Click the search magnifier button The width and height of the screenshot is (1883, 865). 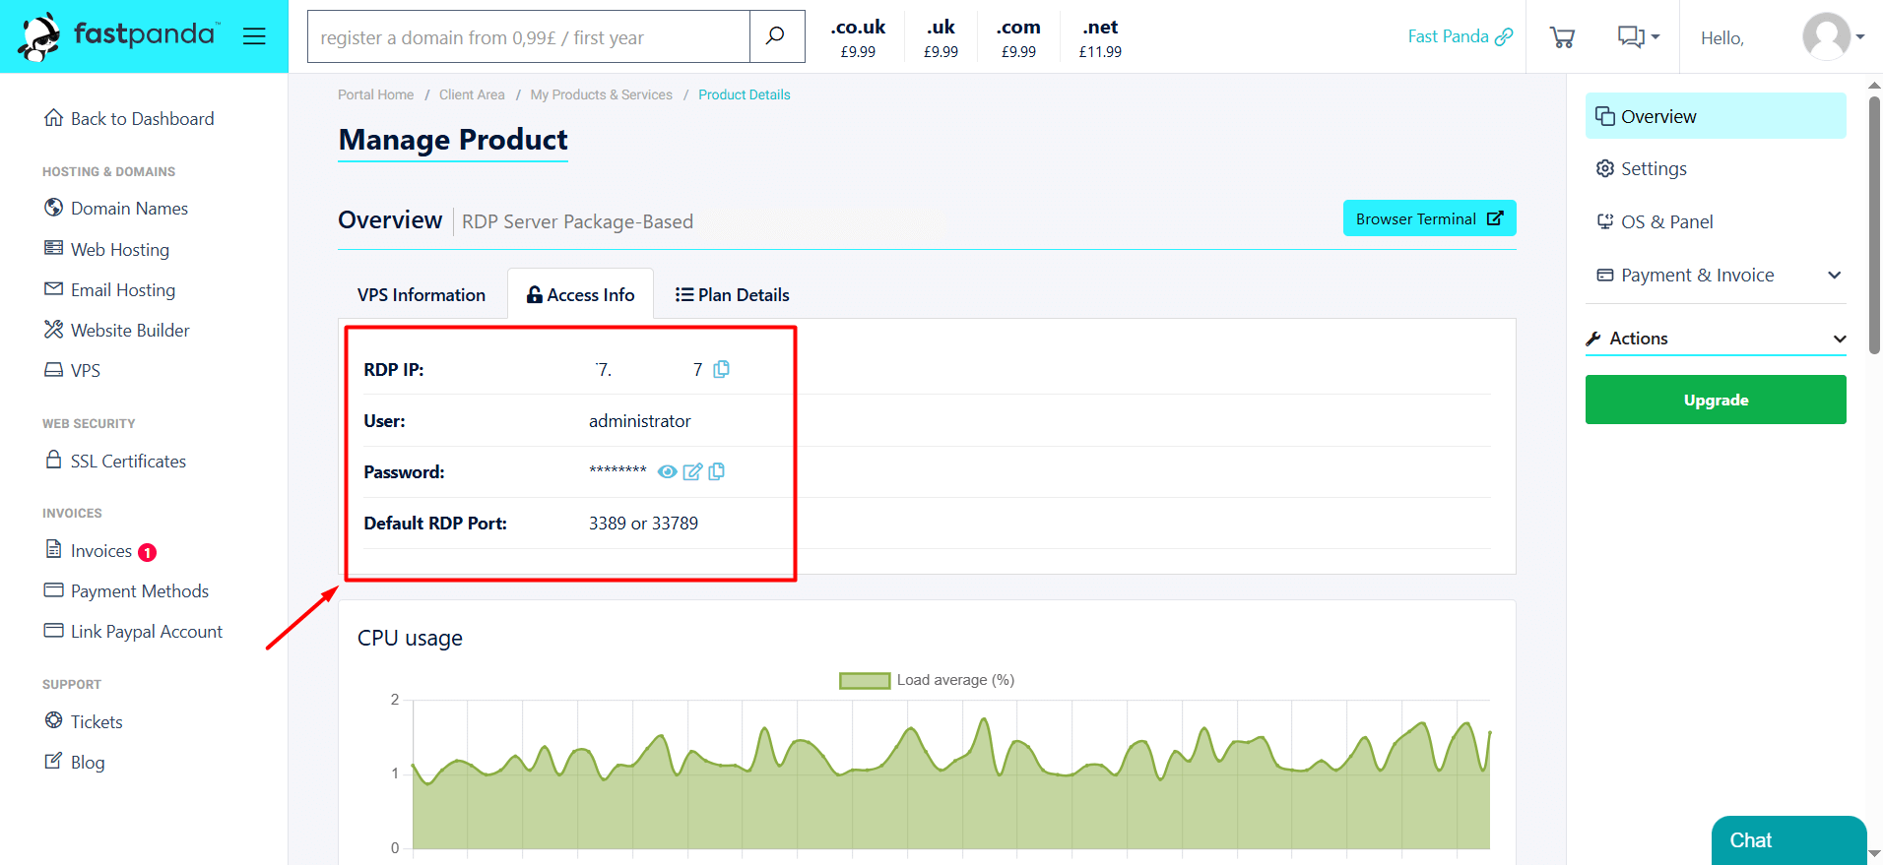776,37
